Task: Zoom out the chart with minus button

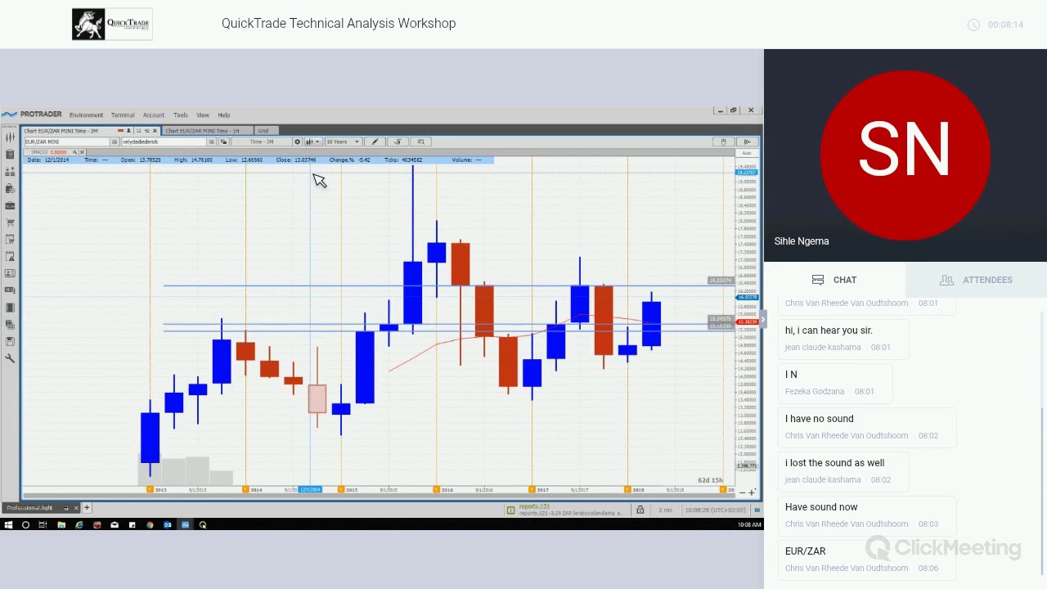Action: coord(742,492)
